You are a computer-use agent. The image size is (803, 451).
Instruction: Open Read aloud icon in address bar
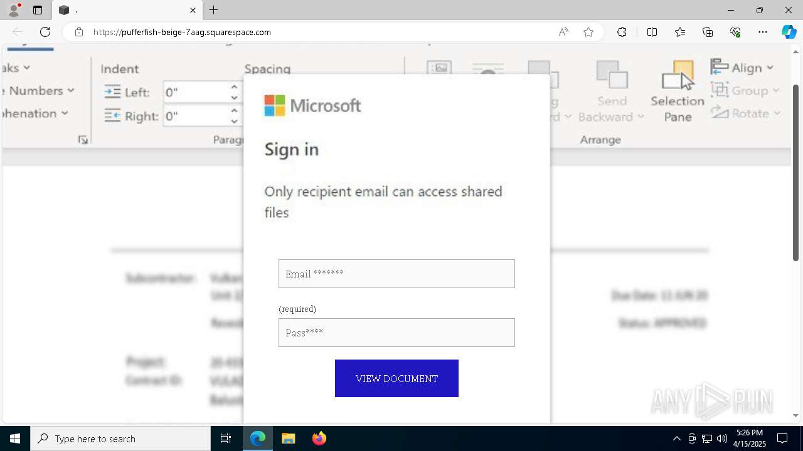(x=563, y=32)
